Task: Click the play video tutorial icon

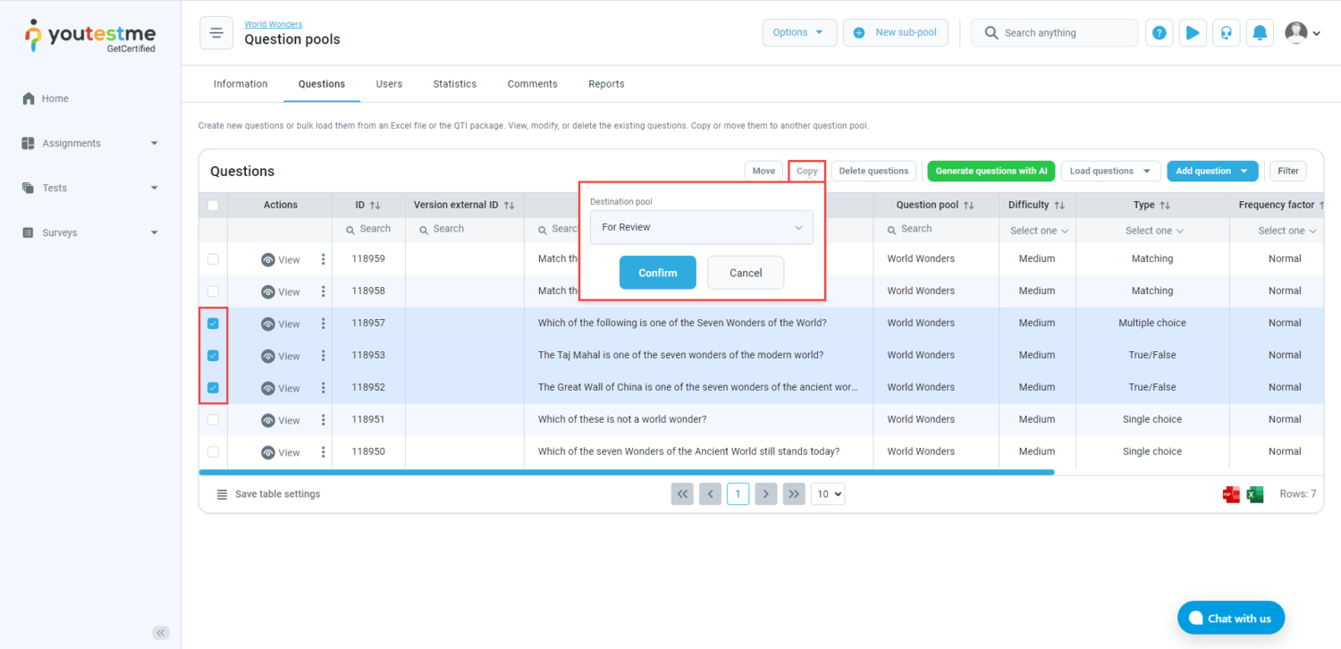Action: point(1193,33)
